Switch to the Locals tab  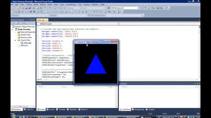point(50,109)
